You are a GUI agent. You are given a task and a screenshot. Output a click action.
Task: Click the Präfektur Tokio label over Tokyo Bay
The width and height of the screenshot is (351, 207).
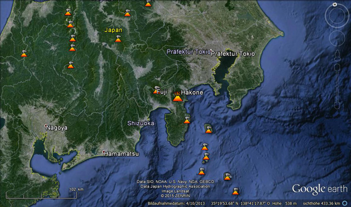coord(233,54)
